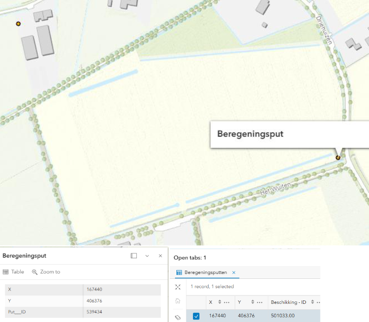Viewport: 369px width, 322px height.
Task: Uncheck the selected row checkbox
Action: [196, 316]
